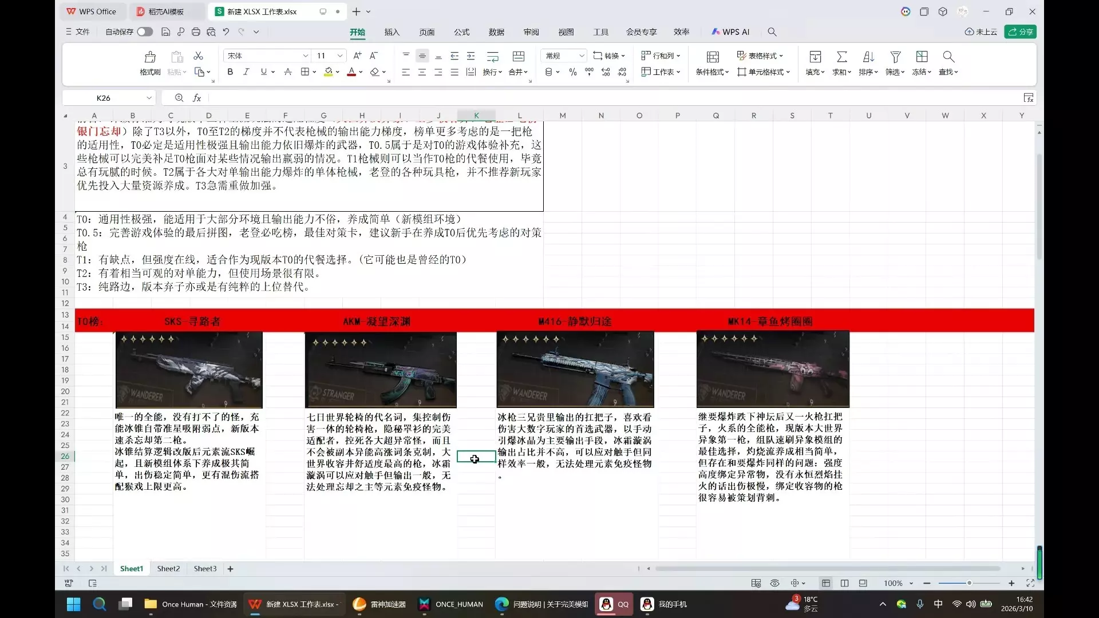Toggle bottom vertical alignment
The image size is (1099, 618).
pyautogui.click(x=438, y=56)
